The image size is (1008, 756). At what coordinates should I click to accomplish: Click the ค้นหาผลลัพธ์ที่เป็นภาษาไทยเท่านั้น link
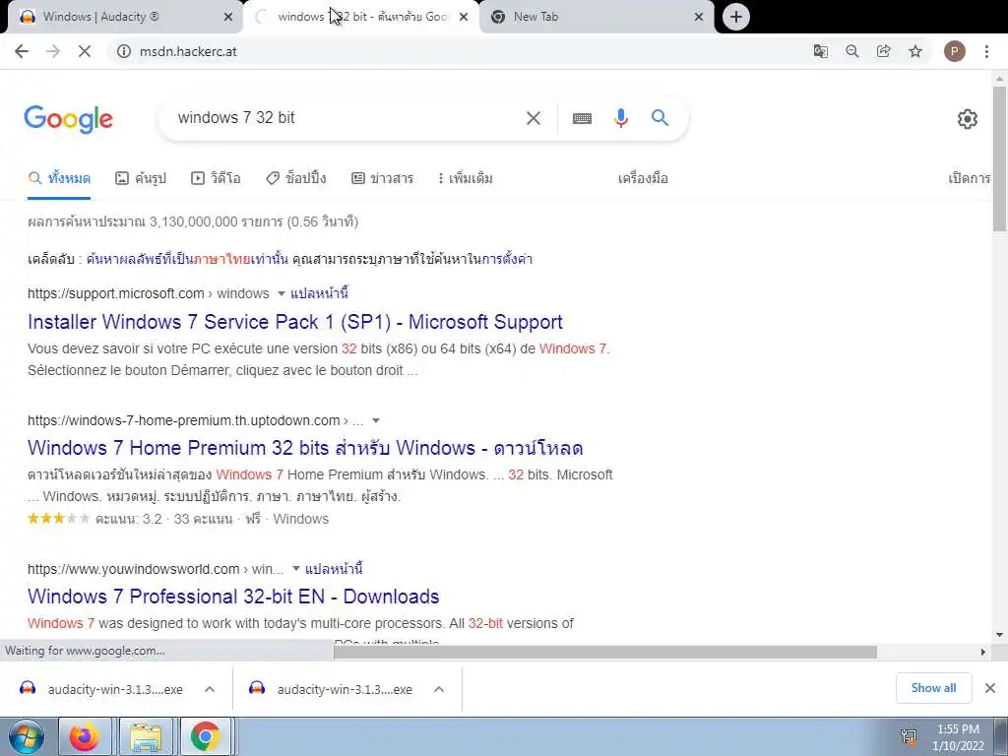pyautogui.click(x=187, y=259)
